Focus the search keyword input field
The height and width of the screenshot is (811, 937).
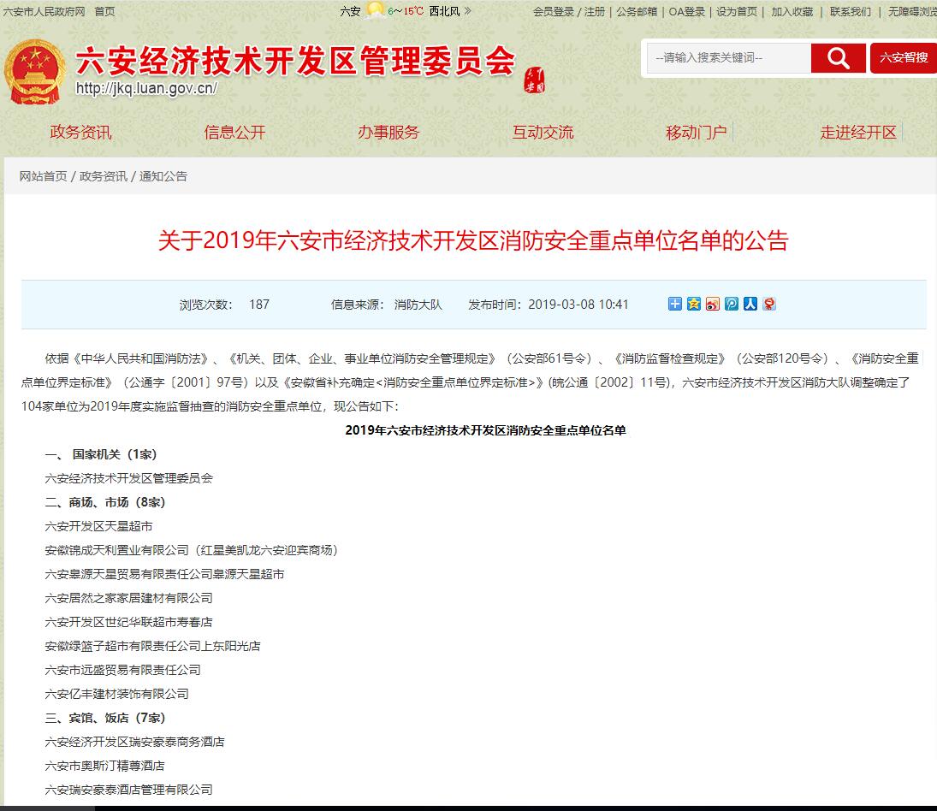pos(728,58)
